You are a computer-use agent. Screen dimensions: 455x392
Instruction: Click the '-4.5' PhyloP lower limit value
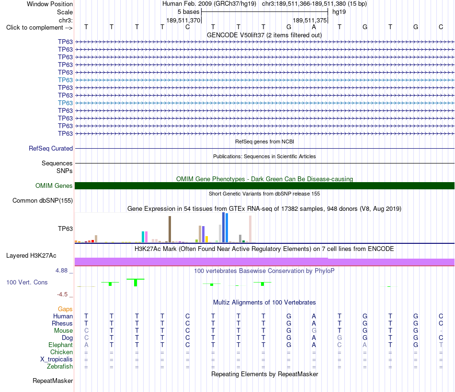(x=62, y=294)
